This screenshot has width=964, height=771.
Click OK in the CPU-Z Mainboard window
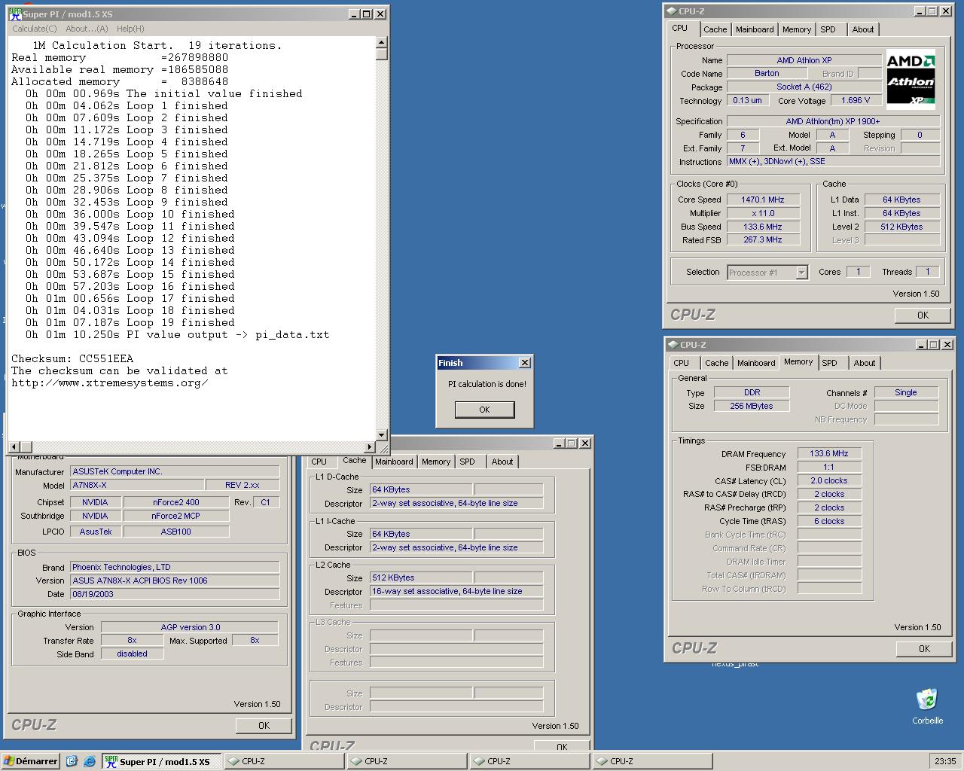point(264,726)
